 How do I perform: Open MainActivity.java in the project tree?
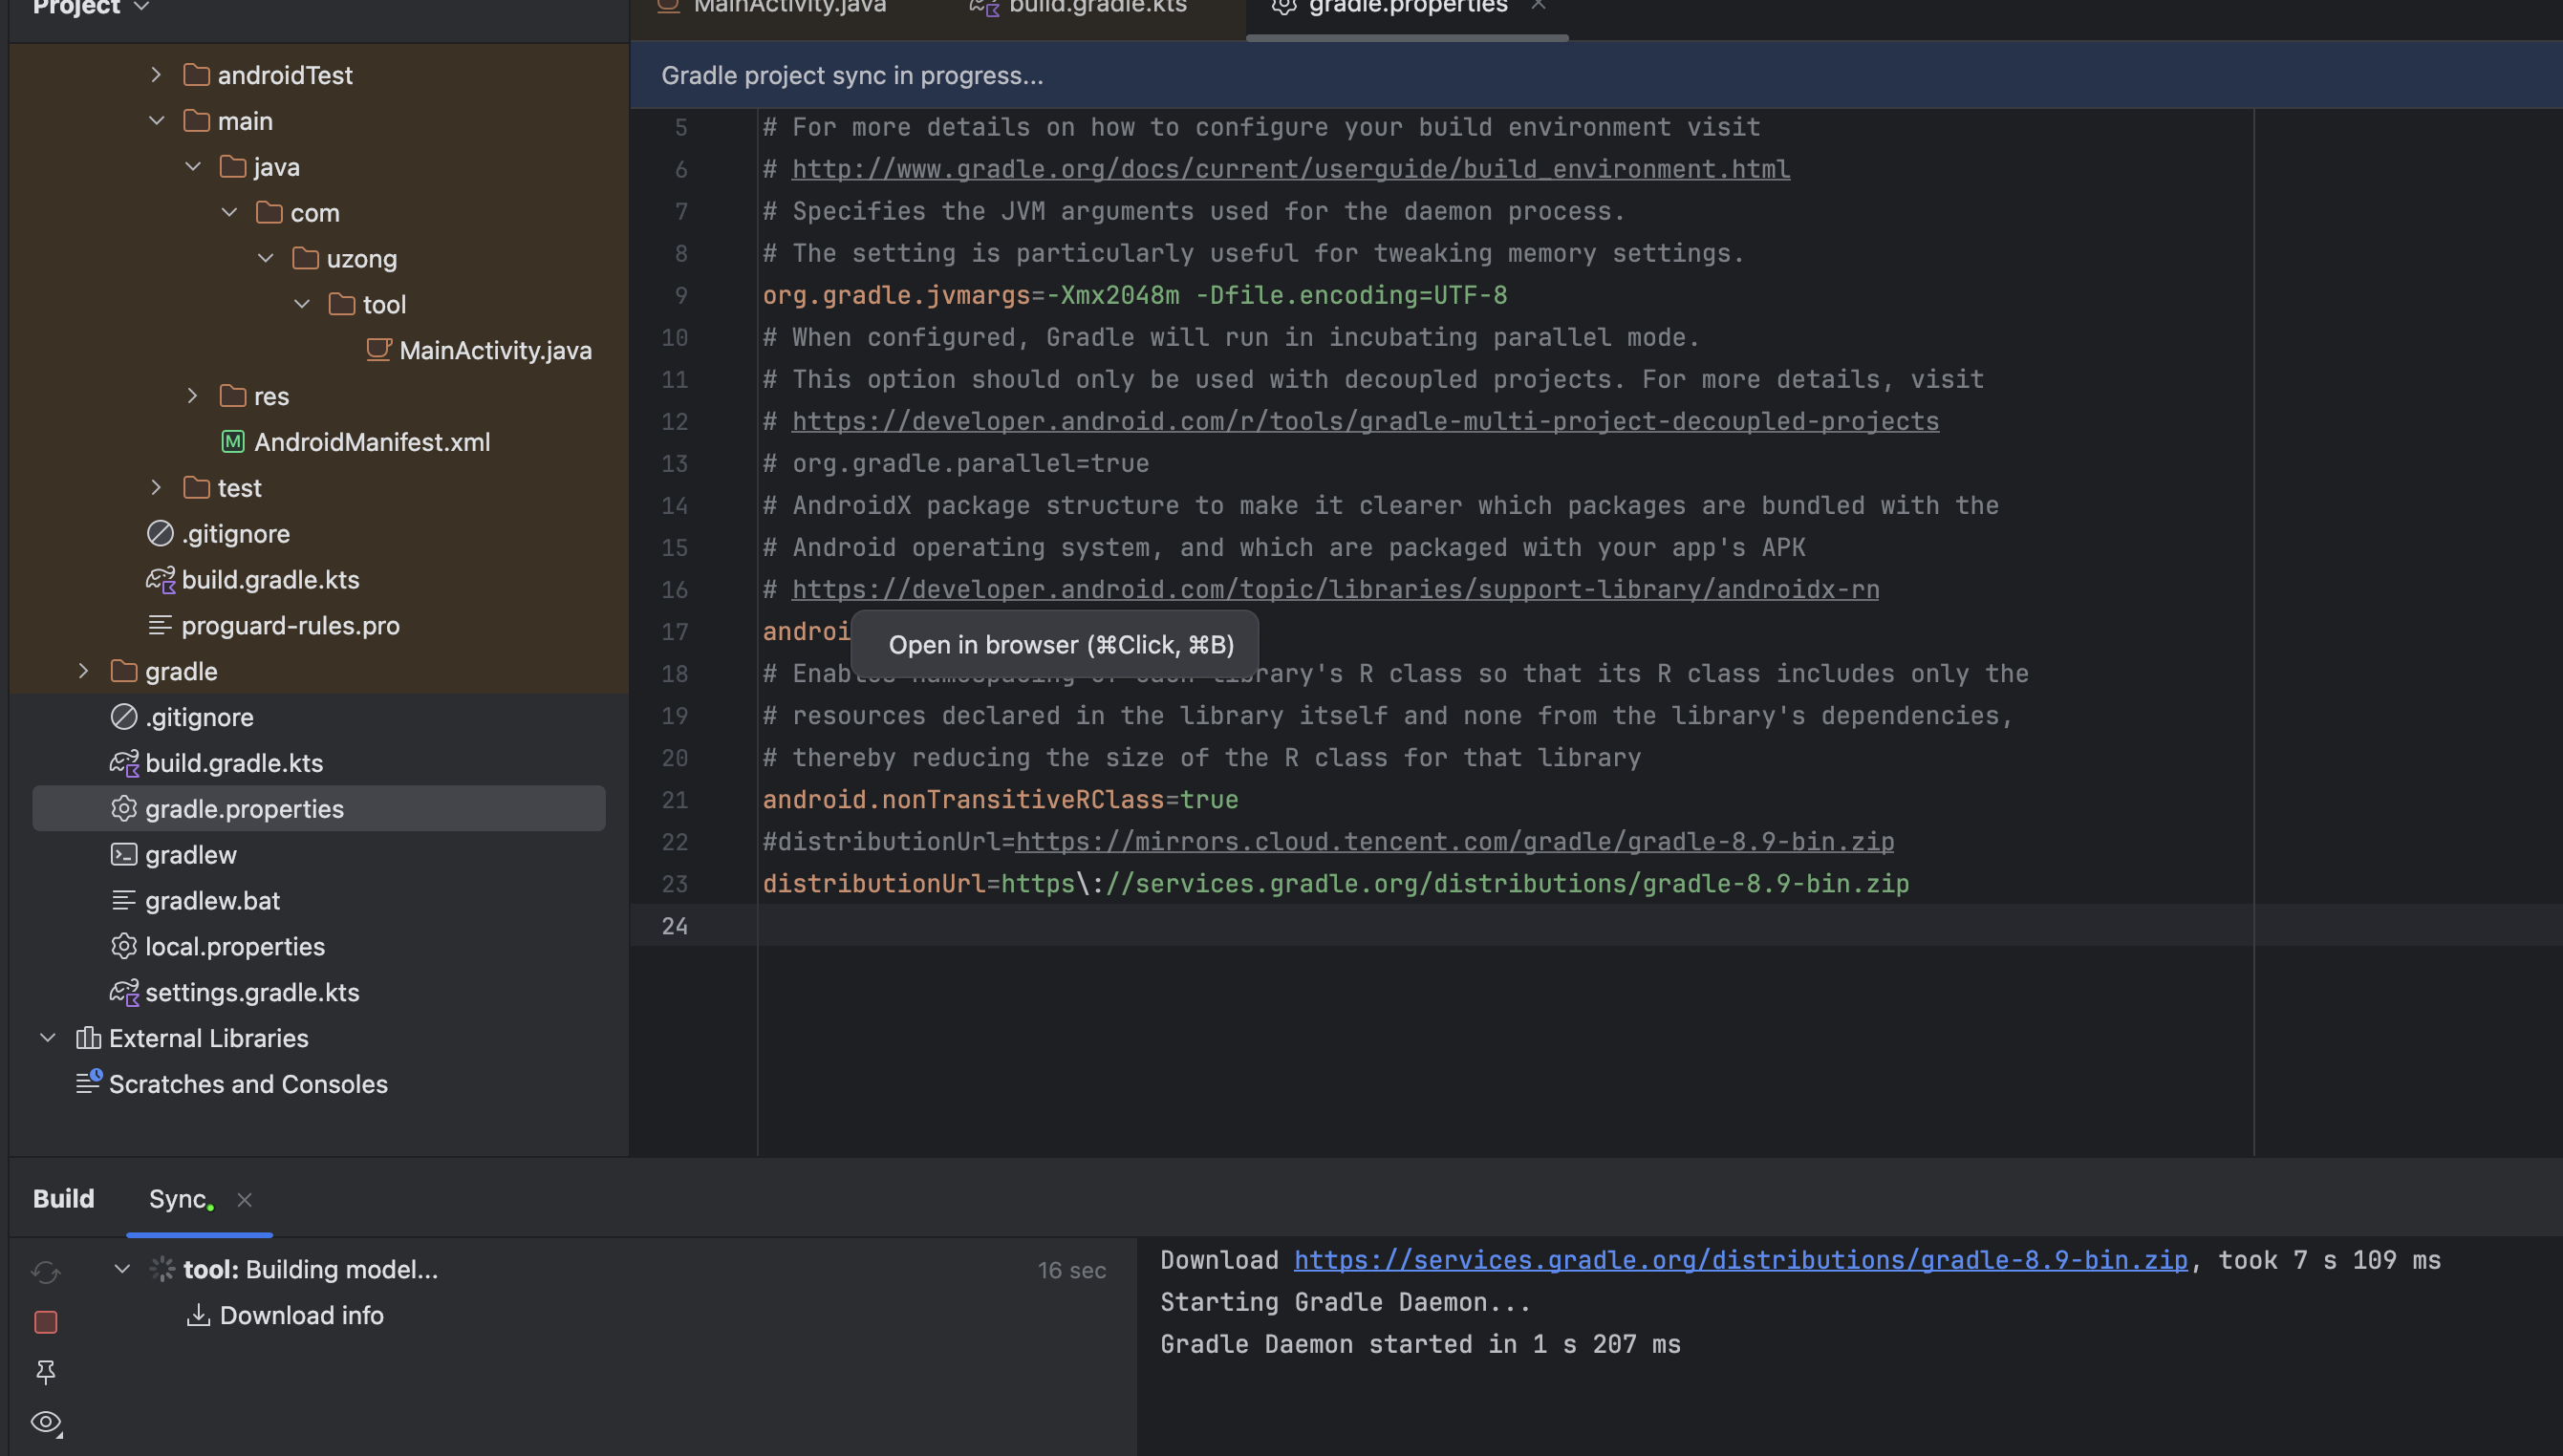(x=494, y=350)
